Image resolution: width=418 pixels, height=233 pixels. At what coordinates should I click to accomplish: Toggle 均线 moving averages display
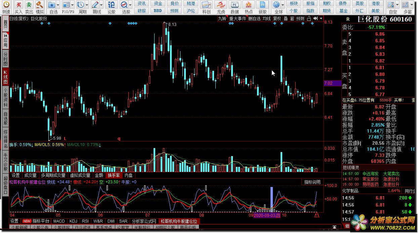click(267, 18)
